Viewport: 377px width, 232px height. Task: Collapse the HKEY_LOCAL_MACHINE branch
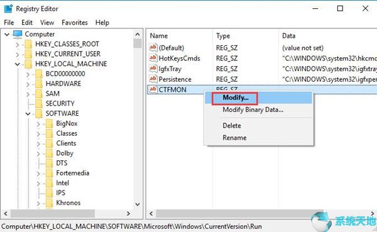tap(18, 64)
